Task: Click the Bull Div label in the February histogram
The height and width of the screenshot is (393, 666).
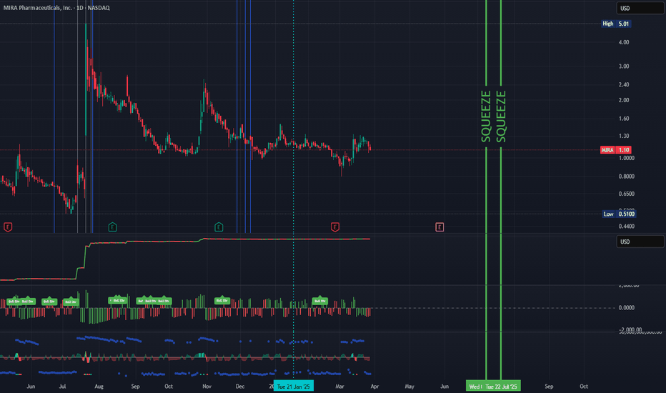Action: (x=319, y=301)
